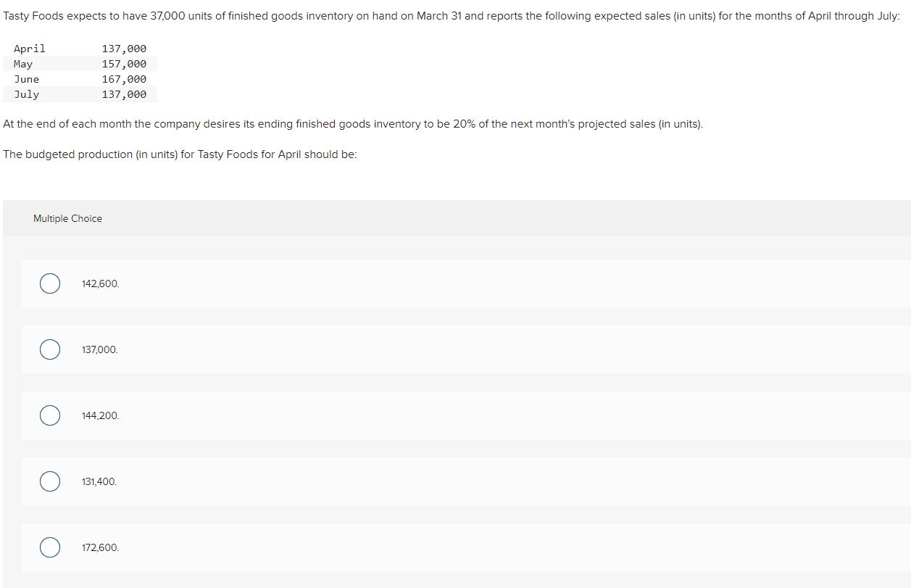Click the 'May' month label in table
Screen dimensions: 911x588
click(23, 64)
